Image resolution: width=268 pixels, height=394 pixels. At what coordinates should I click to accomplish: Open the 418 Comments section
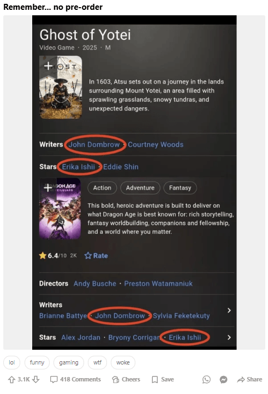coord(75,379)
